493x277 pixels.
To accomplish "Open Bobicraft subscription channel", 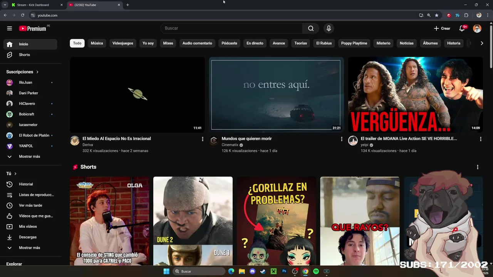I will point(31,114).
